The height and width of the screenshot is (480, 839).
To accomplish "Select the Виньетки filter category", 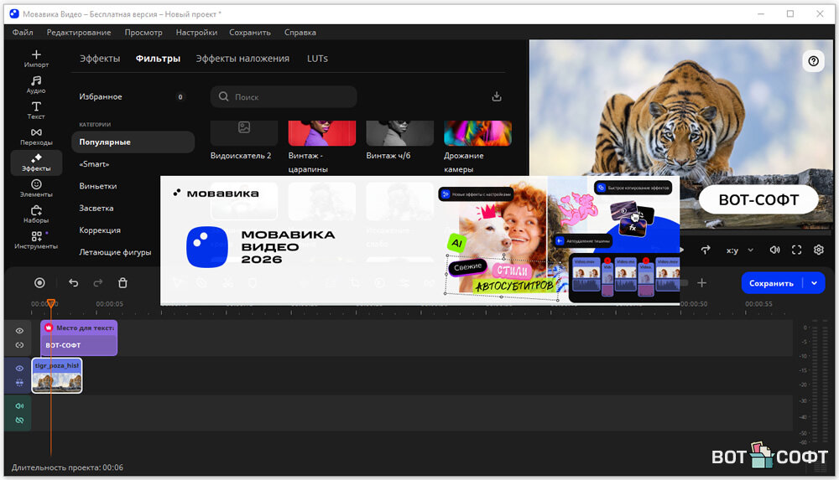I will (98, 186).
